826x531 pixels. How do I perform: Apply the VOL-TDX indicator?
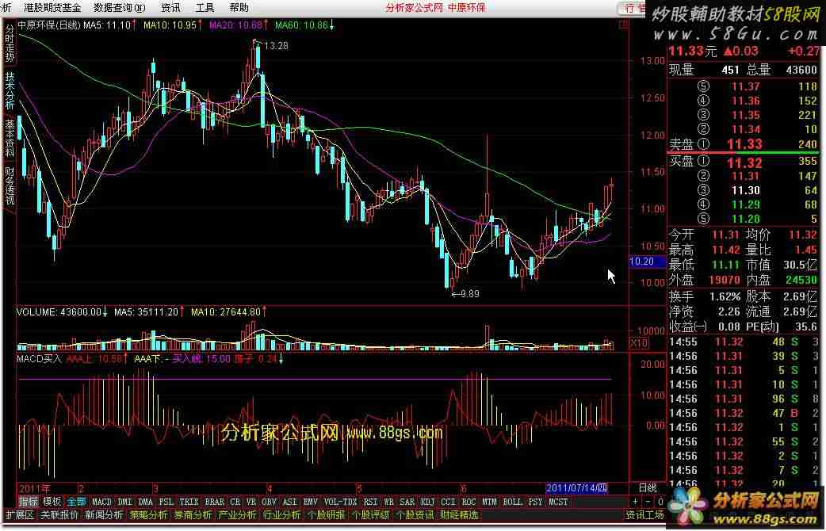pyautogui.click(x=340, y=502)
